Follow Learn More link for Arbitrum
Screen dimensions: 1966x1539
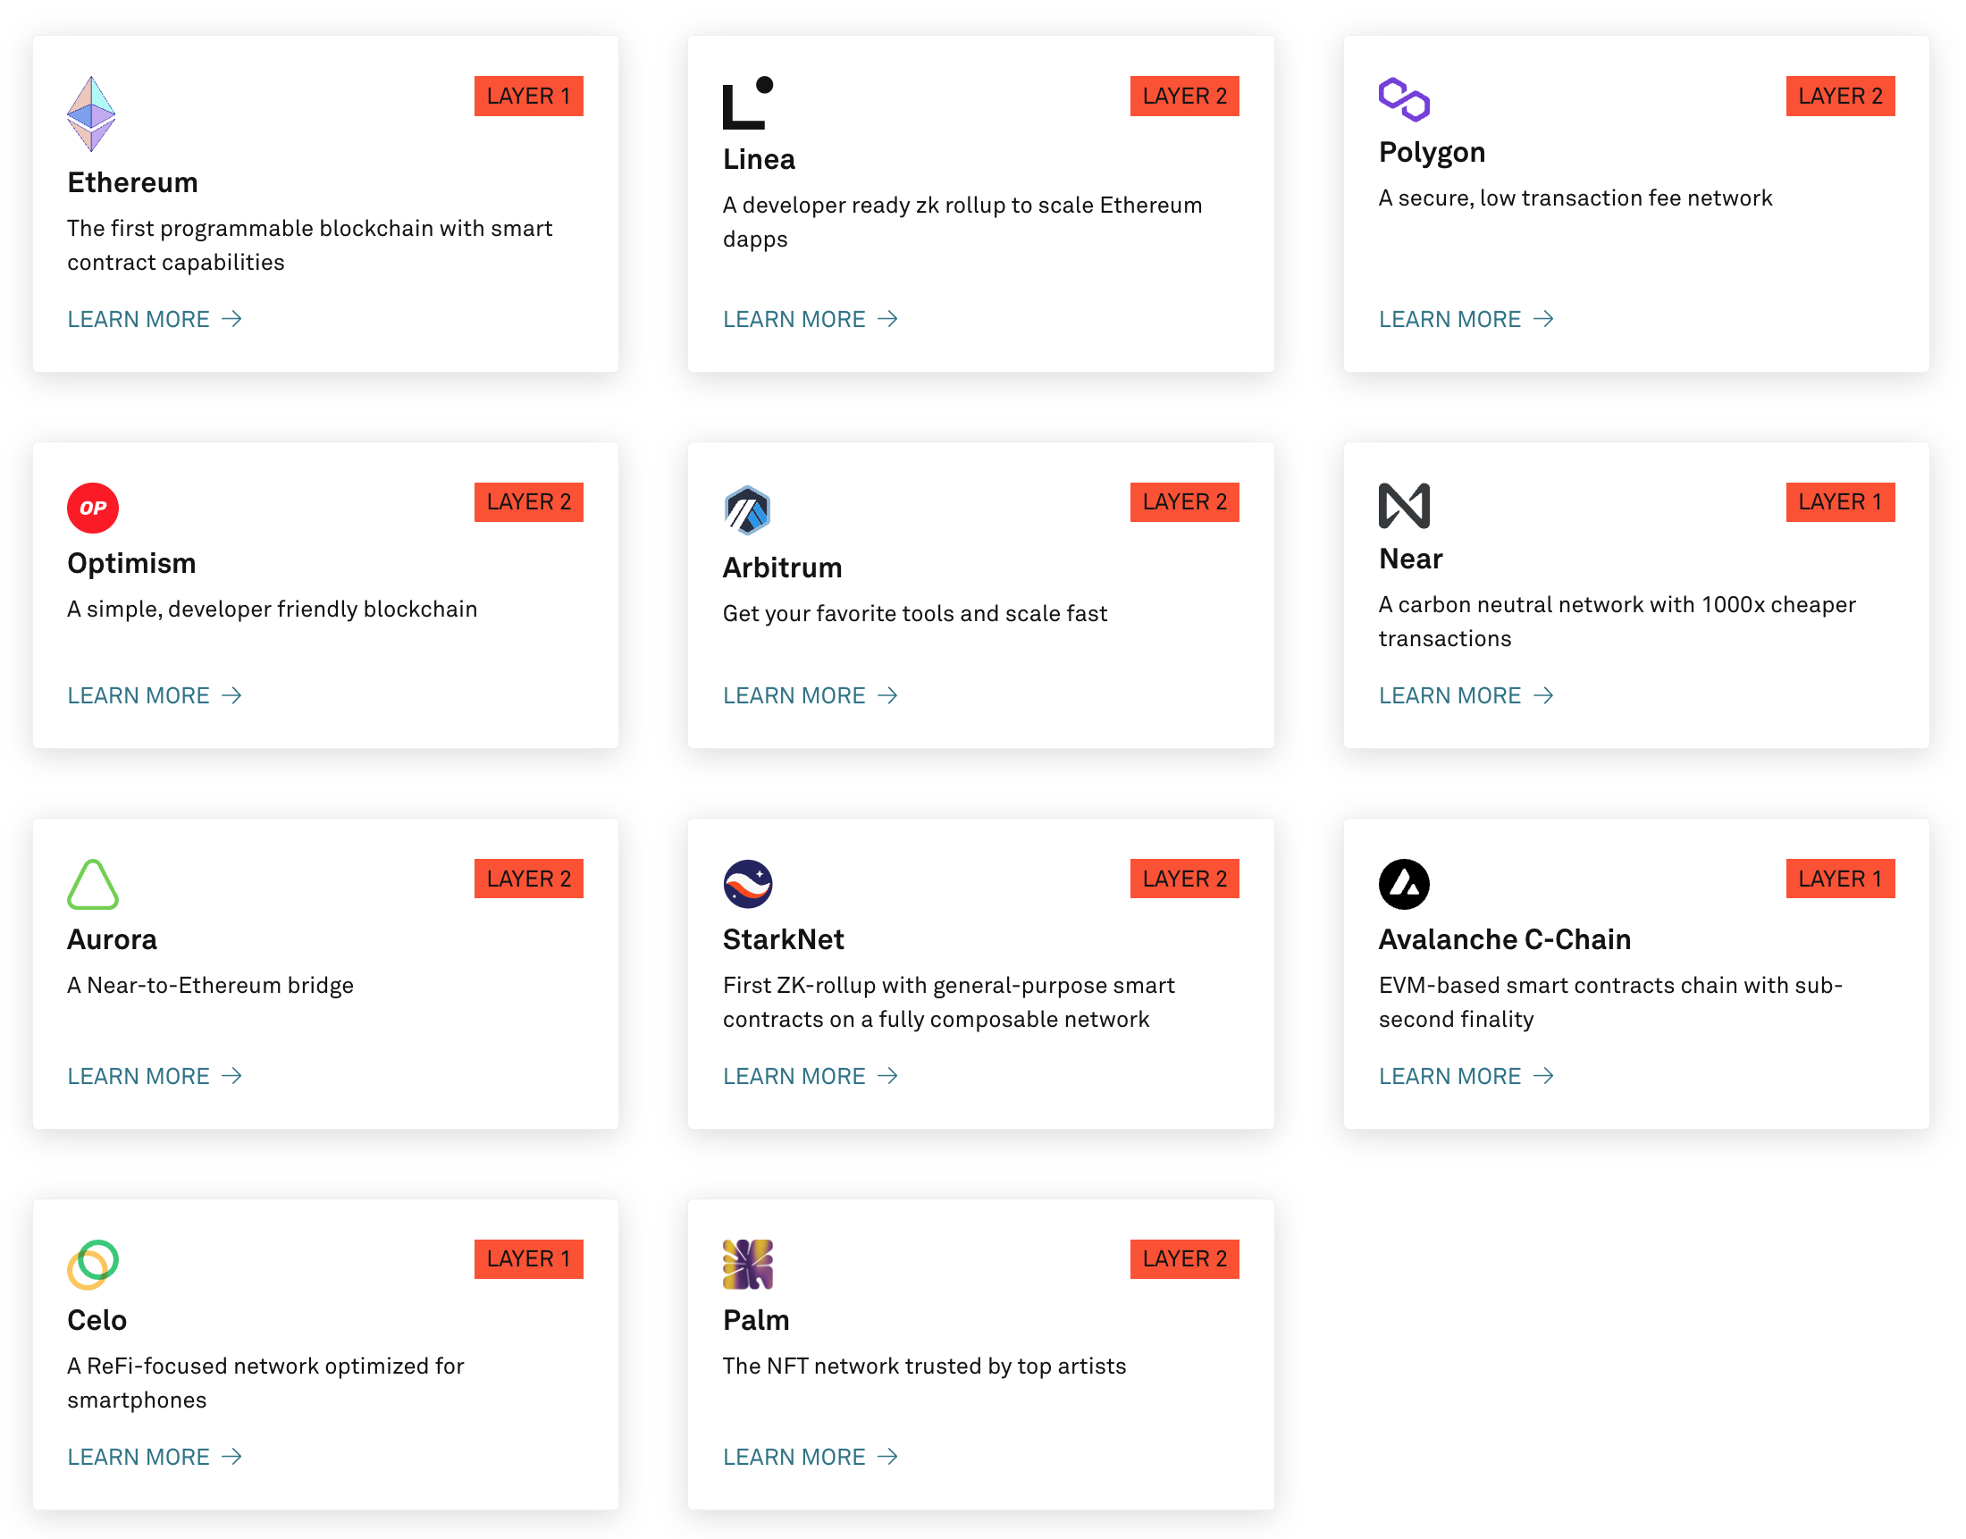tap(809, 695)
